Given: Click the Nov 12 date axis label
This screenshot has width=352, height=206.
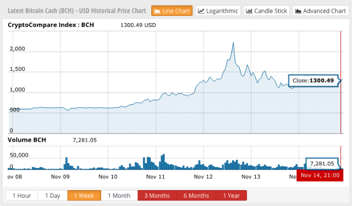Looking at the screenshot, I should coord(203,177).
